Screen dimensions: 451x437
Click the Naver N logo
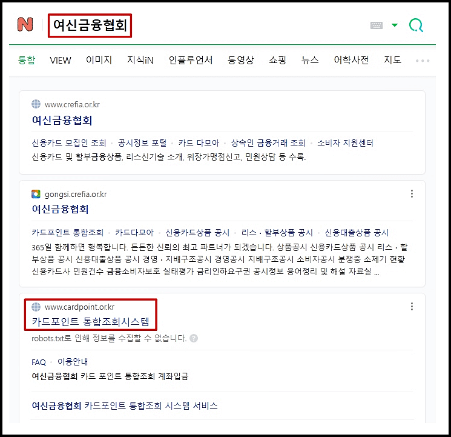(25, 24)
